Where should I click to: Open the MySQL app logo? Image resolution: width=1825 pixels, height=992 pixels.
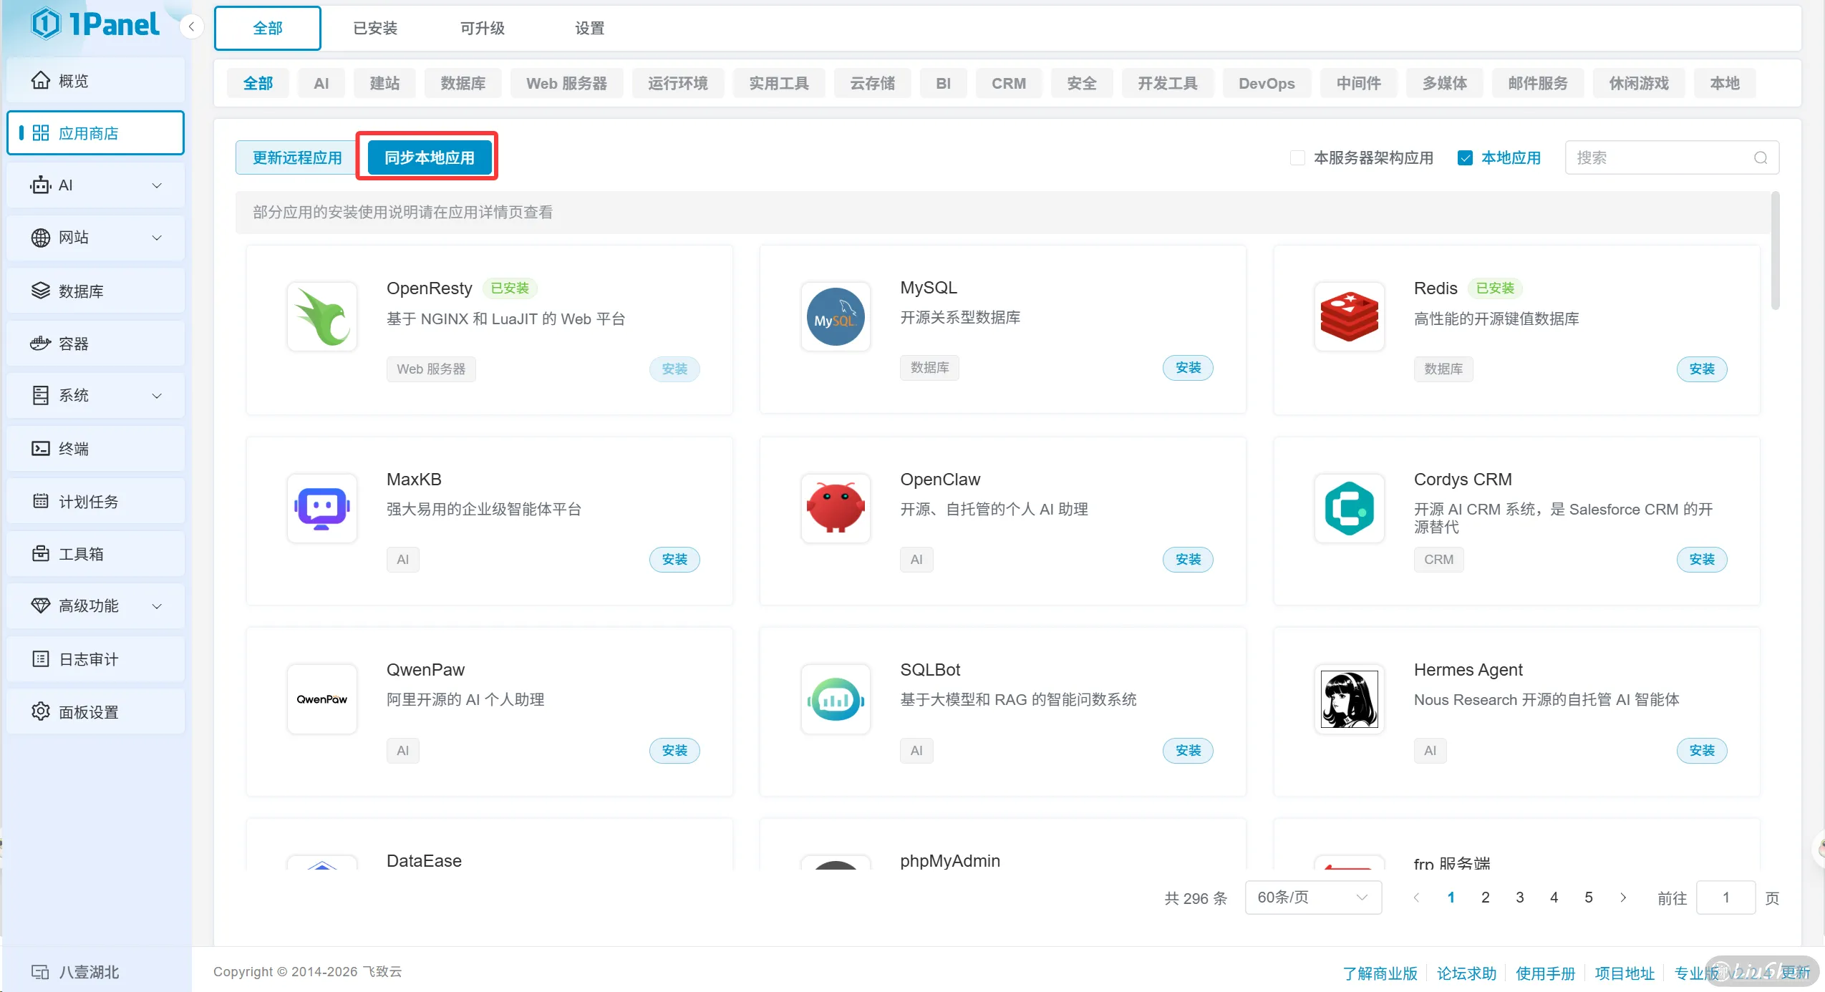pyautogui.click(x=836, y=316)
